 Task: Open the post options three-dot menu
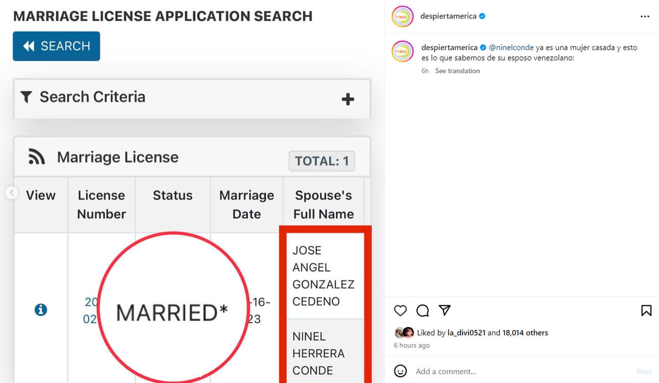click(x=645, y=16)
